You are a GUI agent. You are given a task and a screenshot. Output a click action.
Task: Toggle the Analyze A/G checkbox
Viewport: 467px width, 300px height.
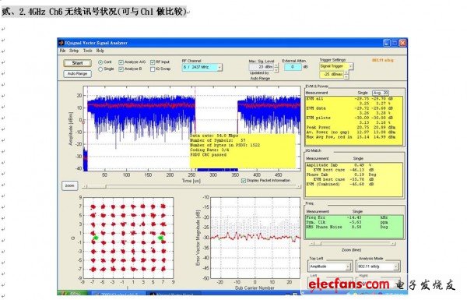pos(121,62)
